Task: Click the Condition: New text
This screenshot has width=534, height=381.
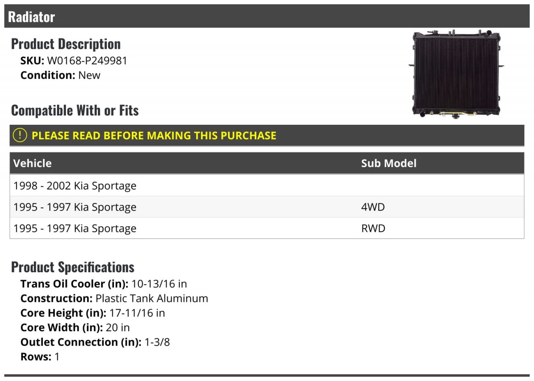Action: point(61,75)
